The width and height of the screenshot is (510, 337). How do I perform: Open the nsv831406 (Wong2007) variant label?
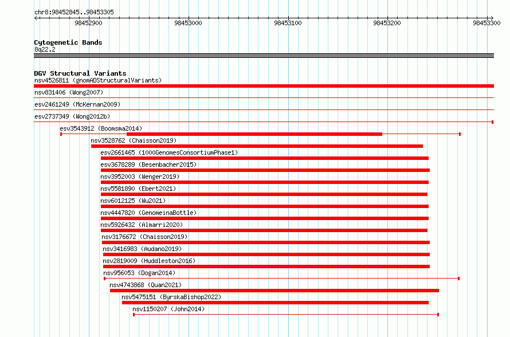[x=69, y=92]
